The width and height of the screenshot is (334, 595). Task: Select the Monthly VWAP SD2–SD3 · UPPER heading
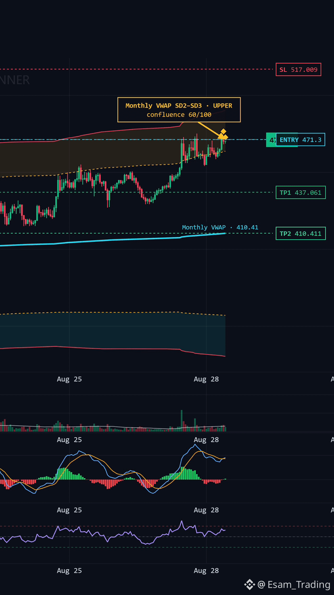(x=179, y=105)
